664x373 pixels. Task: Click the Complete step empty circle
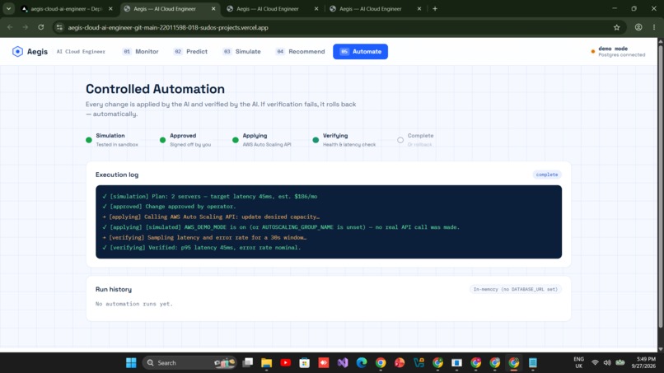[400, 140]
